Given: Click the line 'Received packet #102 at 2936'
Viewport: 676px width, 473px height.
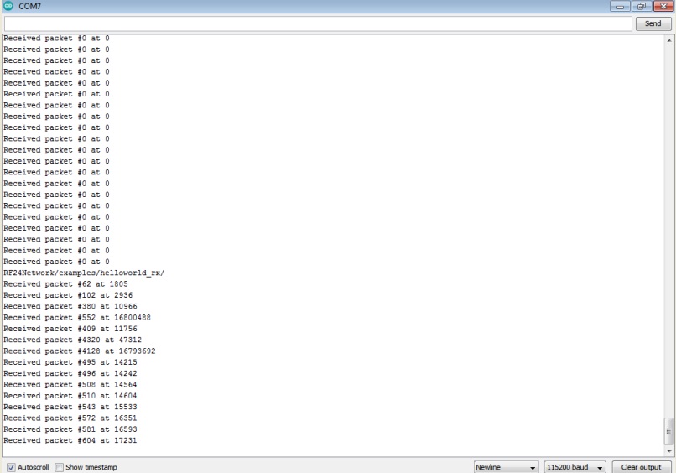Looking at the screenshot, I should (68, 295).
